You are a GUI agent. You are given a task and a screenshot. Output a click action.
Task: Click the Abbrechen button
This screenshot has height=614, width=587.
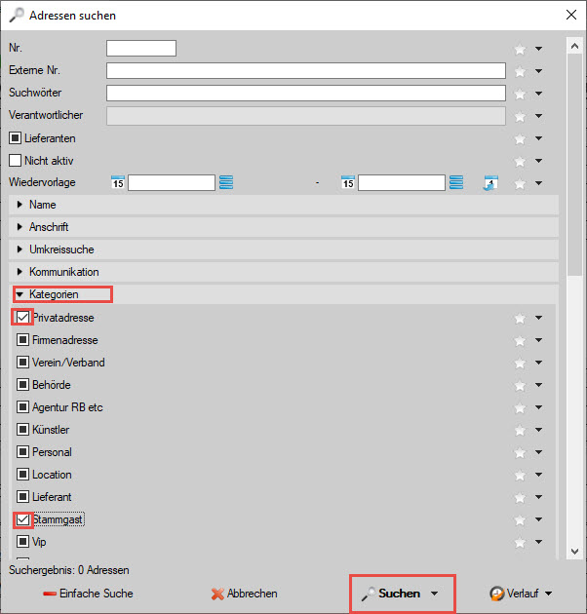(x=245, y=594)
